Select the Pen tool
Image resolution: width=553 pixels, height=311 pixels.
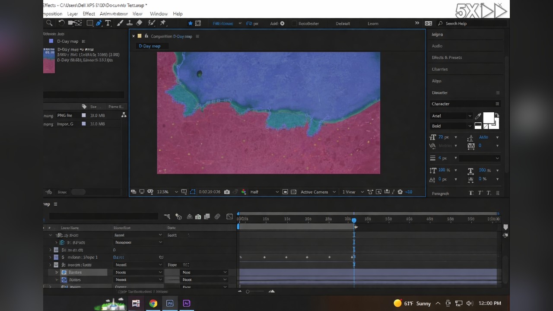[x=99, y=23]
